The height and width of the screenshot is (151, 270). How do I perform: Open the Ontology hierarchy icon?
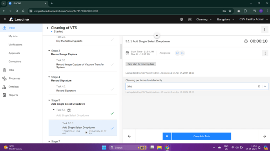click(x=4, y=87)
